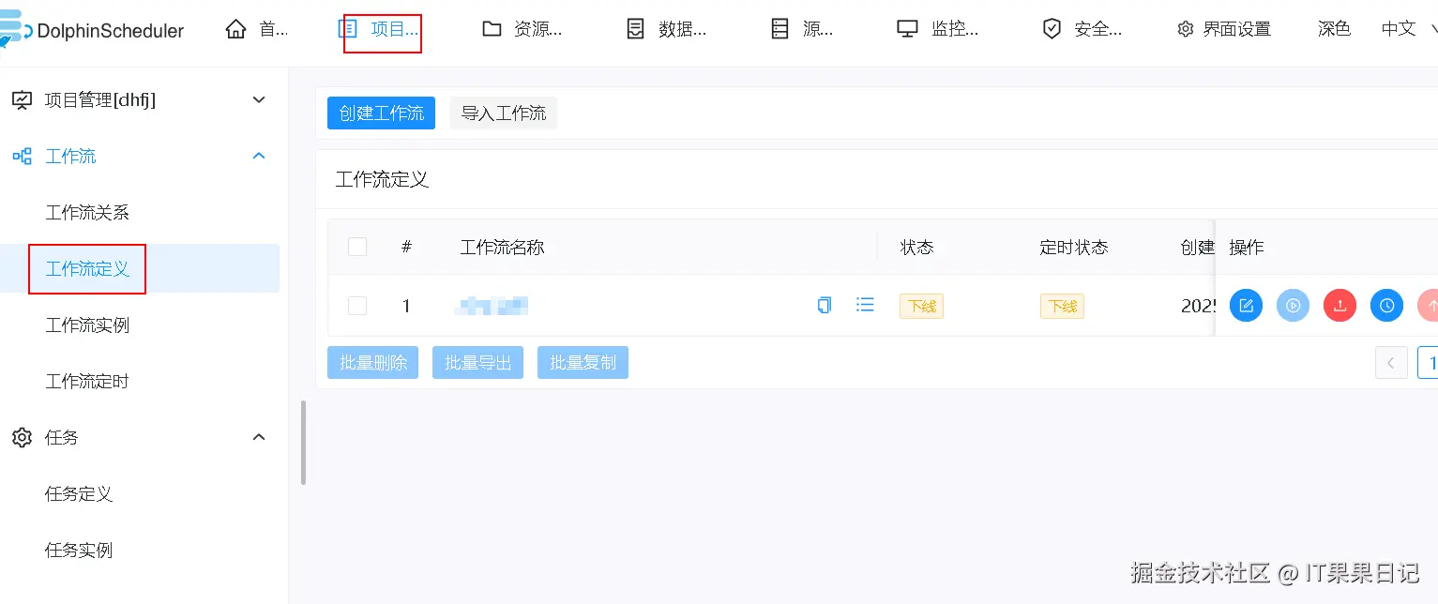Check the checkbox for workflow row 1

coord(357,305)
